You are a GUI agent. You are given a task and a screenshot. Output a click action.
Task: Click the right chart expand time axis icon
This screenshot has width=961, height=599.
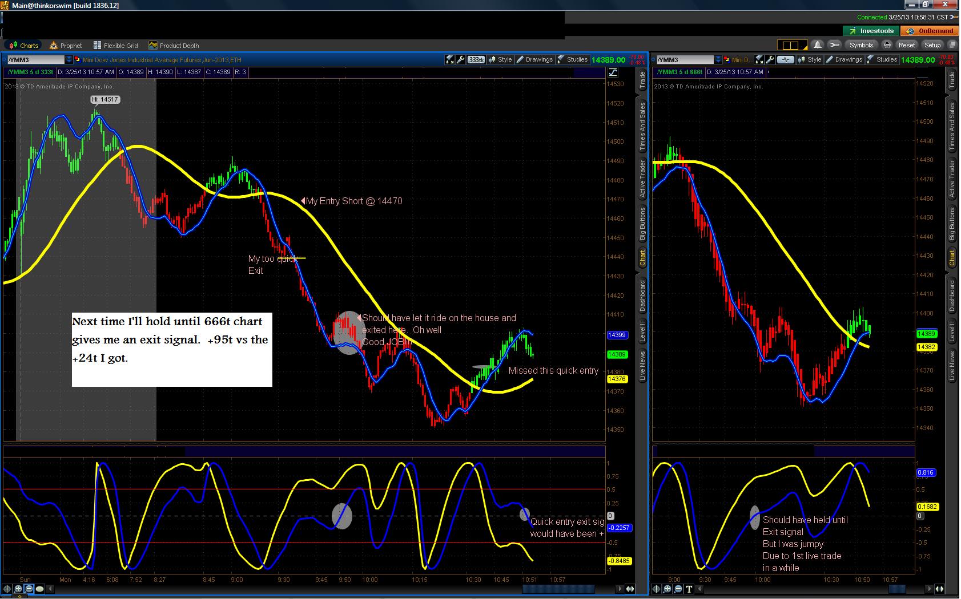(x=939, y=589)
